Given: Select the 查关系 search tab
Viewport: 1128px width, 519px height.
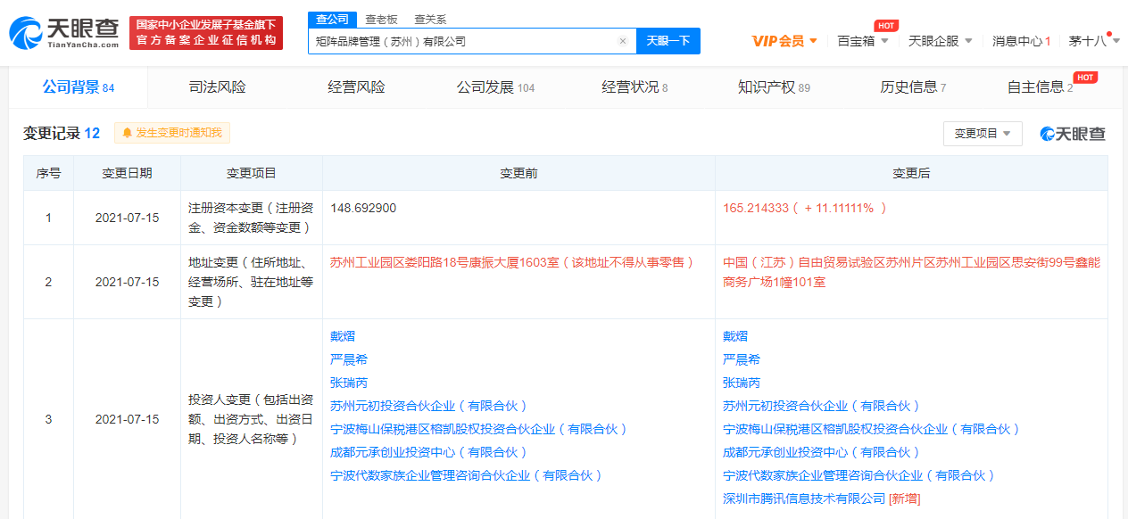Looking at the screenshot, I should pos(430,19).
